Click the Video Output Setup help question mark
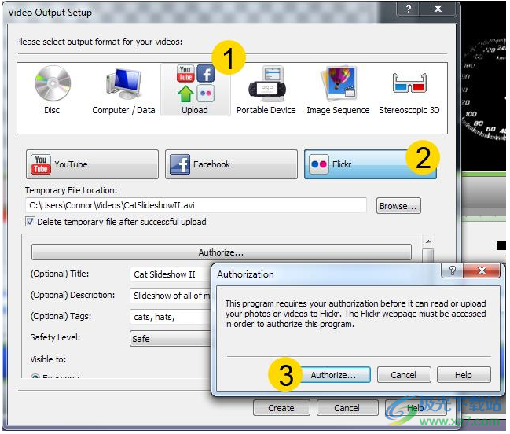The width and height of the screenshot is (510, 434). (x=409, y=9)
